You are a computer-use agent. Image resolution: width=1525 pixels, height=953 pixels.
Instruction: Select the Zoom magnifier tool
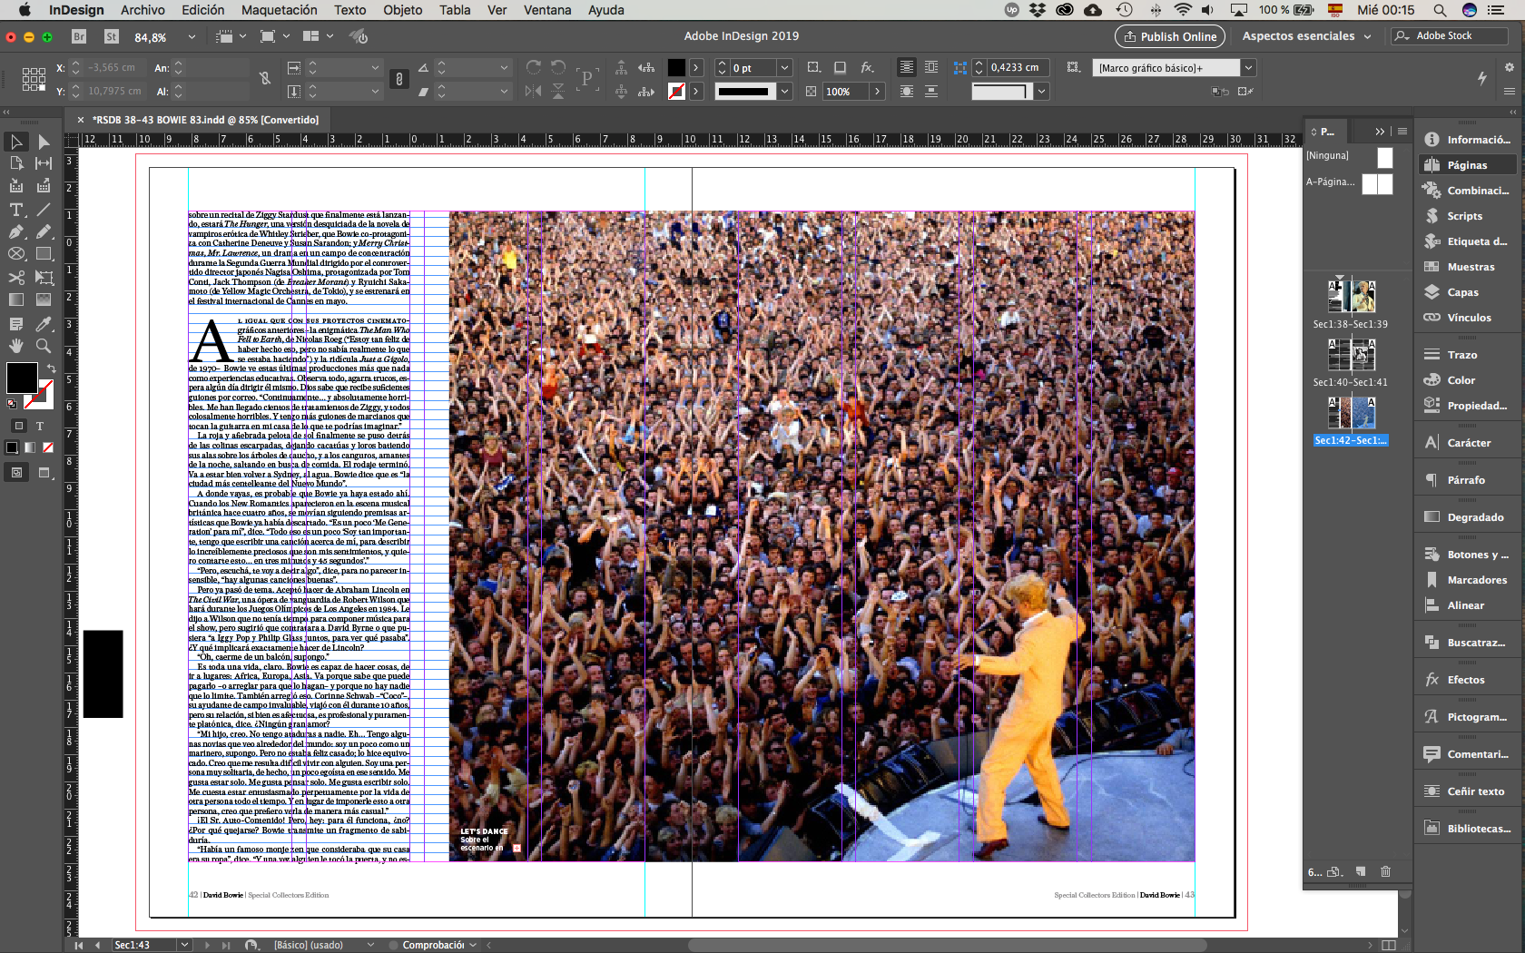pyautogui.click(x=44, y=346)
